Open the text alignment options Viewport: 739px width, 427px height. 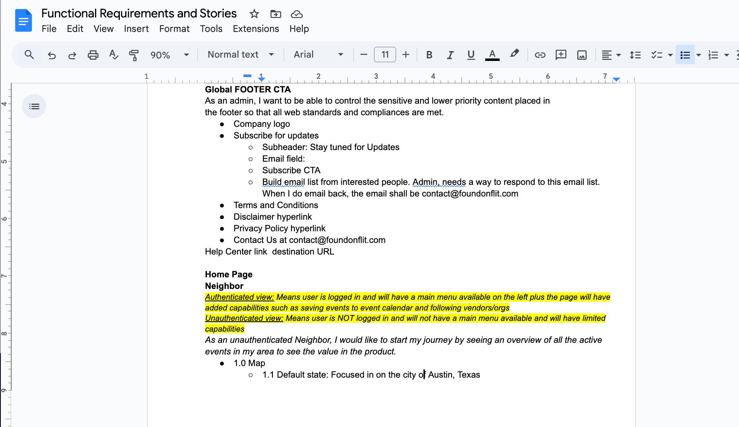point(611,55)
